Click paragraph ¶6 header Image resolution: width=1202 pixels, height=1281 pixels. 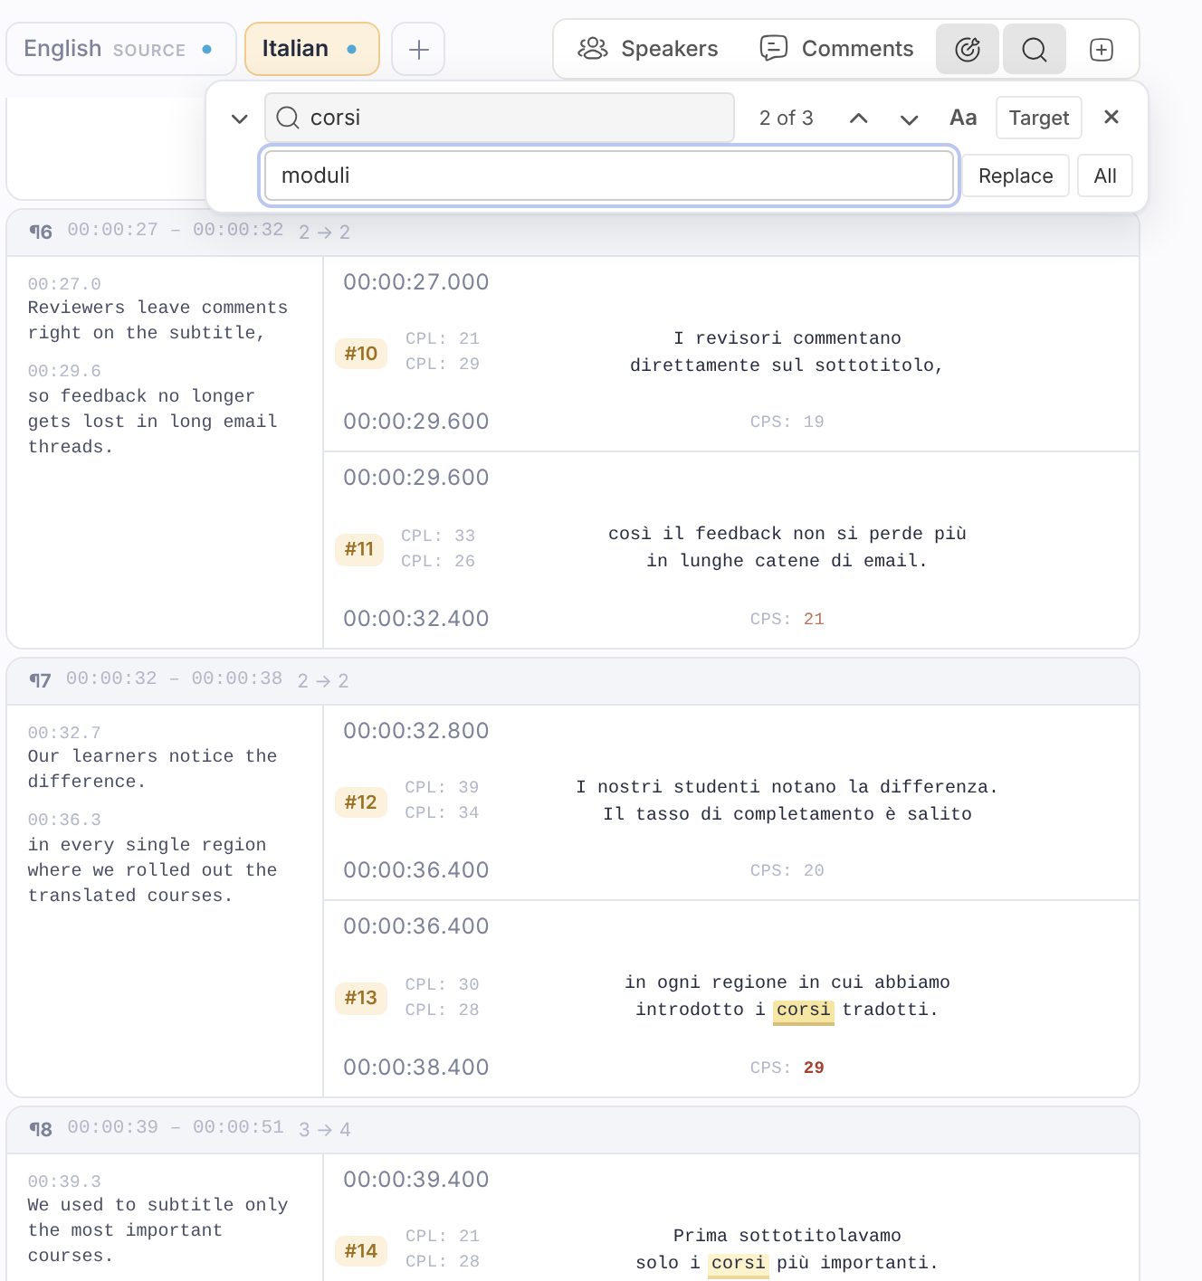point(573,232)
